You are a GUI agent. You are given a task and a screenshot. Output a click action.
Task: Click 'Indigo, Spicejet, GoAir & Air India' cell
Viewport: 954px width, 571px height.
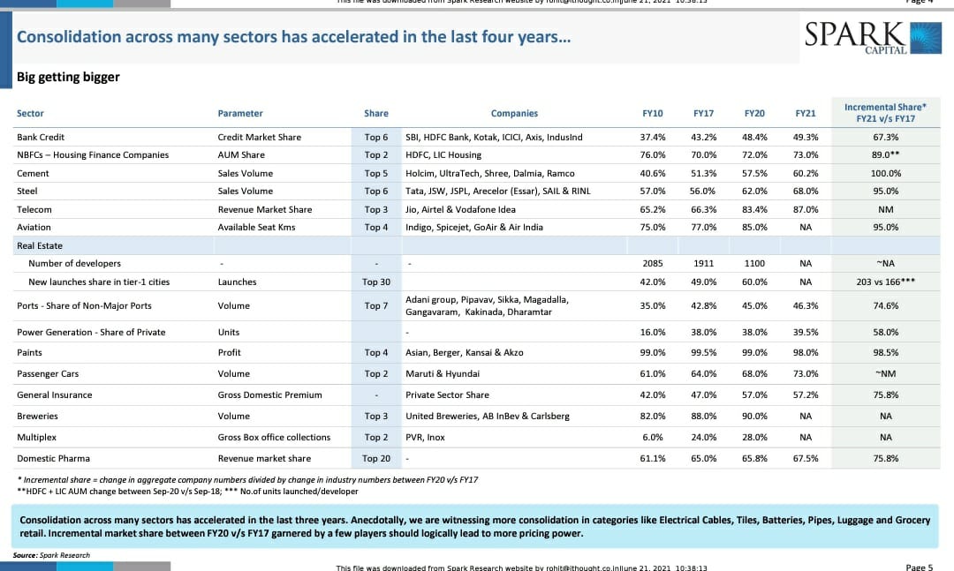[474, 227]
